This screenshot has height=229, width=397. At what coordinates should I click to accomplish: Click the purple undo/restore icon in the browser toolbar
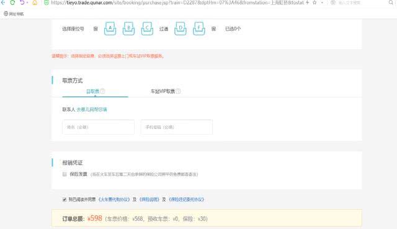pyautogui.click(x=22, y=2)
